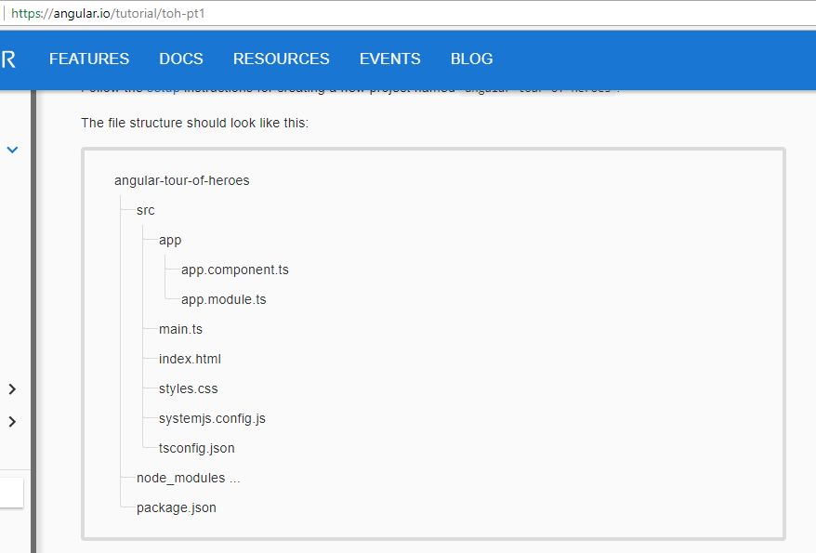Select app.component.ts in the file structure
Viewport: 816px width, 553px height.
(x=234, y=270)
